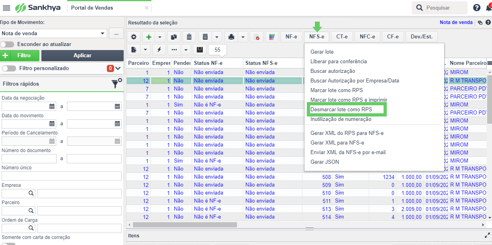This screenshot has width=492, height=245.
Task: Click the Sankhya logo
Action: pyautogui.click(x=38, y=8)
